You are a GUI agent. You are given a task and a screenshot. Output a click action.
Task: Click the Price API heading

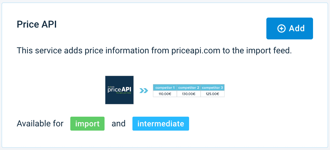pyautogui.click(x=37, y=24)
